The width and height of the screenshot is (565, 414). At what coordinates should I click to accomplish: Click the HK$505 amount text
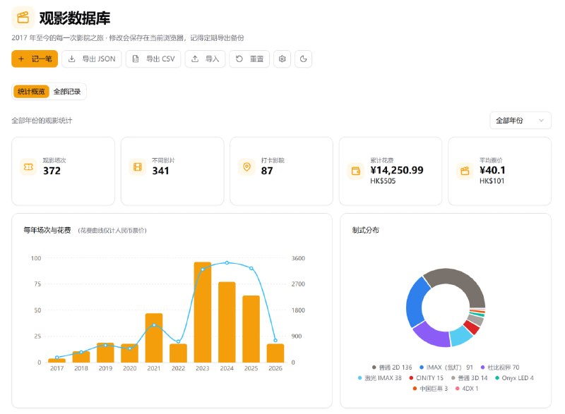383,181
